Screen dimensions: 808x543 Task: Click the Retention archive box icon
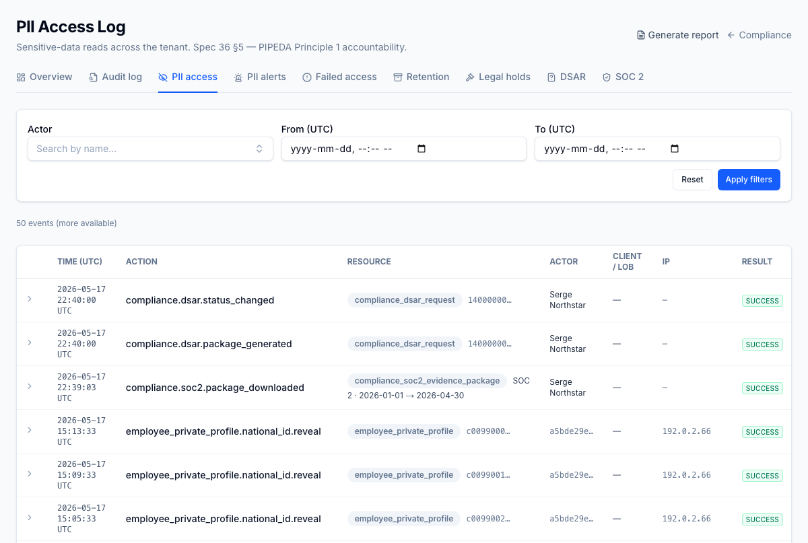pyautogui.click(x=398, y=77)
